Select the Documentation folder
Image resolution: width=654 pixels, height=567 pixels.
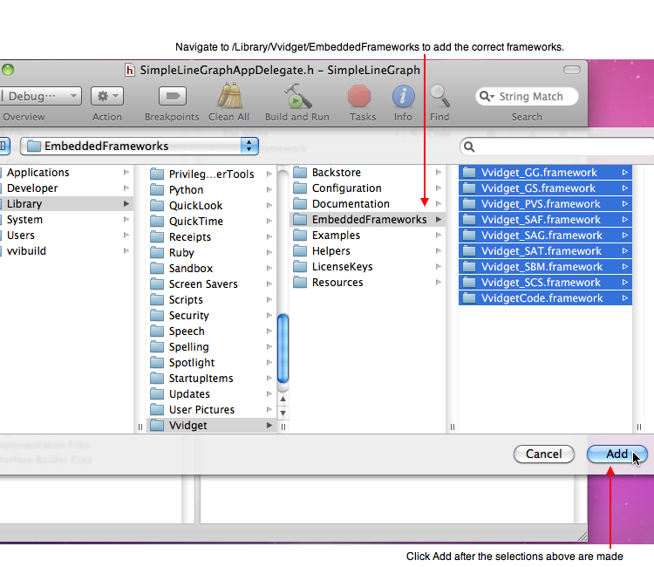click(x=367, y=203)
